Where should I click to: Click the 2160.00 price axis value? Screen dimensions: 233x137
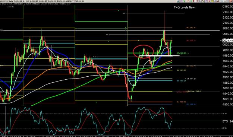228,7
